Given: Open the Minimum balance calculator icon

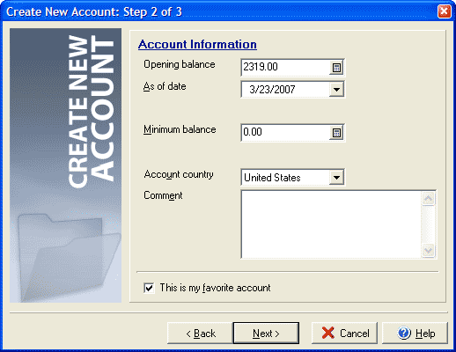Looking at the screenshot, I should [336, 133].
